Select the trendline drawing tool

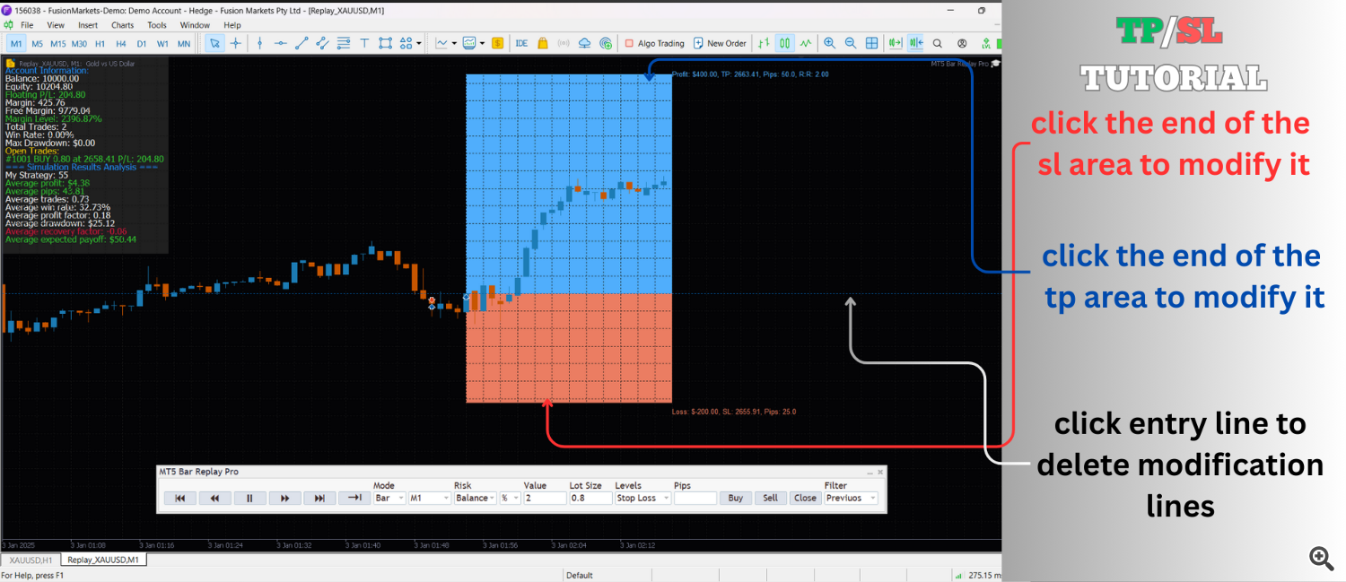click(x=302, y=43)
